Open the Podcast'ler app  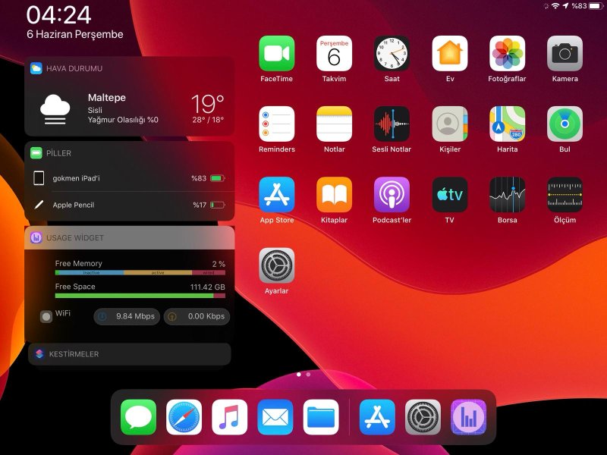click(x=392, y=195)
